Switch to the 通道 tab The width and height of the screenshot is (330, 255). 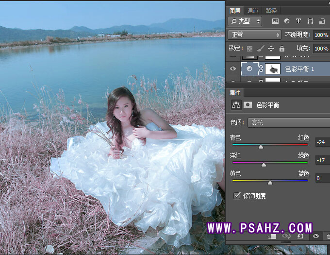[252, 10]
